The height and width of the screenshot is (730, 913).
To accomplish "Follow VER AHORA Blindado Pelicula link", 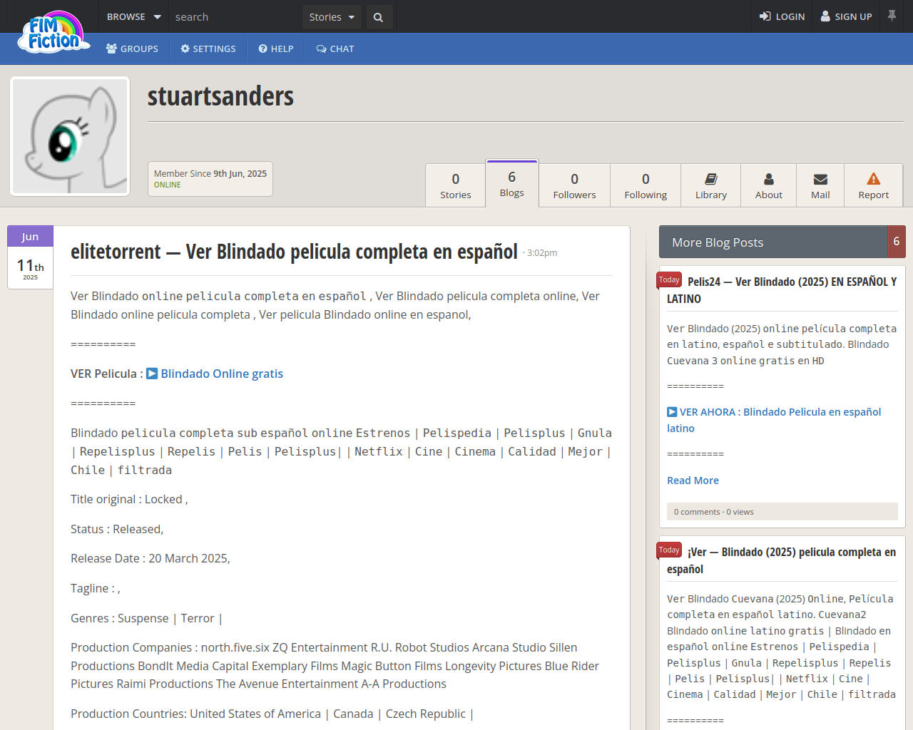I will (x=774, y=420).
